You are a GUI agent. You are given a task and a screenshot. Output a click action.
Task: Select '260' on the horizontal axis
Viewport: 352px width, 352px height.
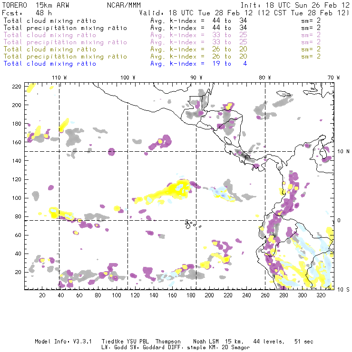pyautogui.click(x=265, y=295)
